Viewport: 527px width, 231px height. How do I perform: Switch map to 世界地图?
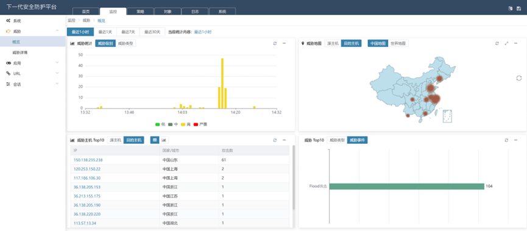398,43
